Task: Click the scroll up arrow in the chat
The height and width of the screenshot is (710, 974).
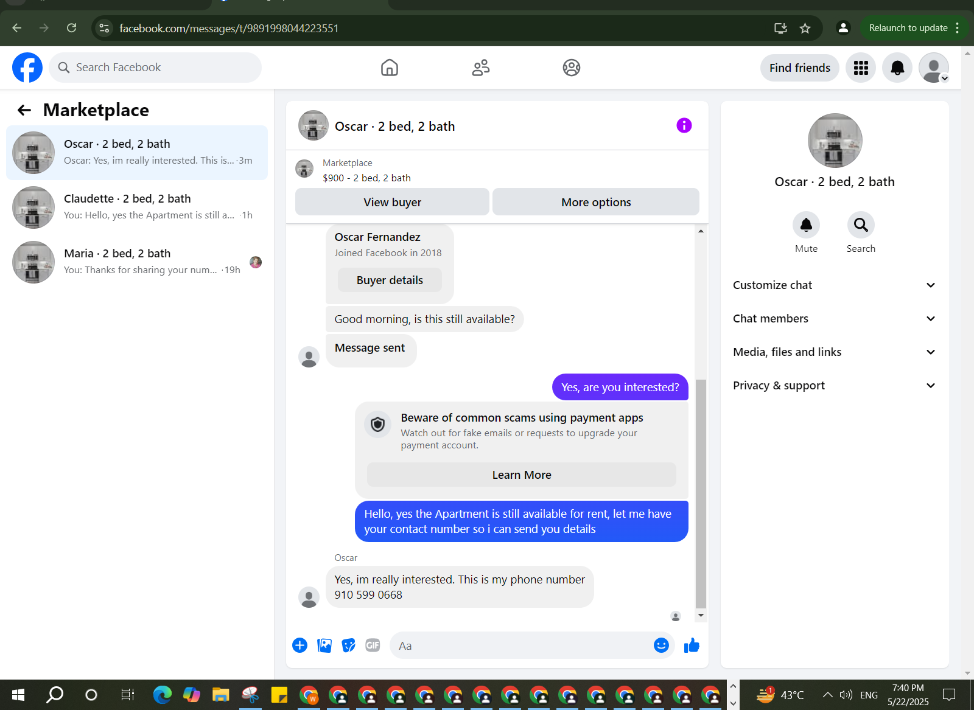Action: tap(701, 231)
